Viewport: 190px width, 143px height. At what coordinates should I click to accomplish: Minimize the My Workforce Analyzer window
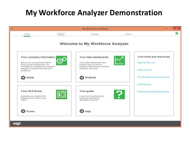[x=166, y=28]
